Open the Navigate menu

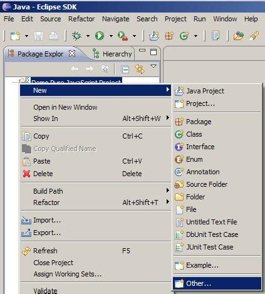[x=116, y=19]
